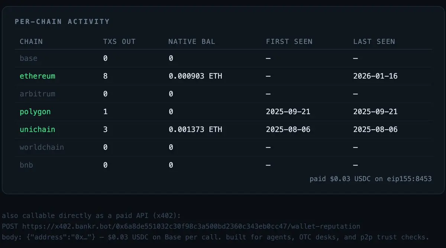
Task: Select the polygon chain row label
Action: point(35,112)
